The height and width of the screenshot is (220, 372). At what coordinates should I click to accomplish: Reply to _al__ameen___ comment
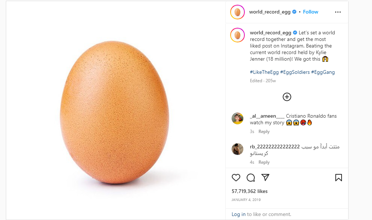(x=264, y=132)
